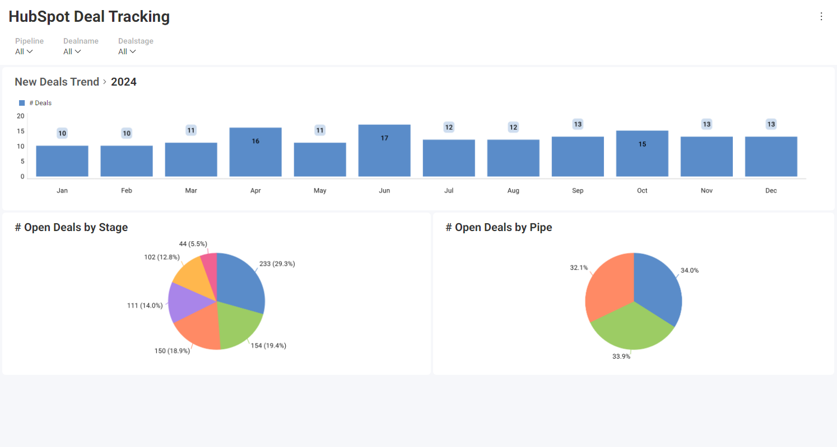Select 2024 in the breadcrumb
This screenshot has height=447, width=837.
123,82
